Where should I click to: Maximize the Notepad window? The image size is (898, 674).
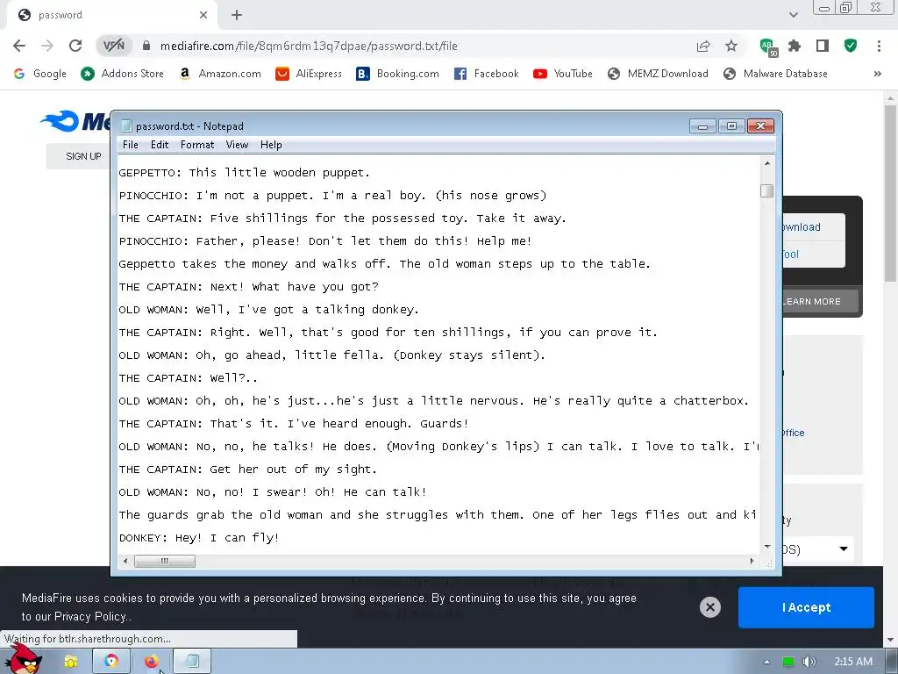(731, 126)
